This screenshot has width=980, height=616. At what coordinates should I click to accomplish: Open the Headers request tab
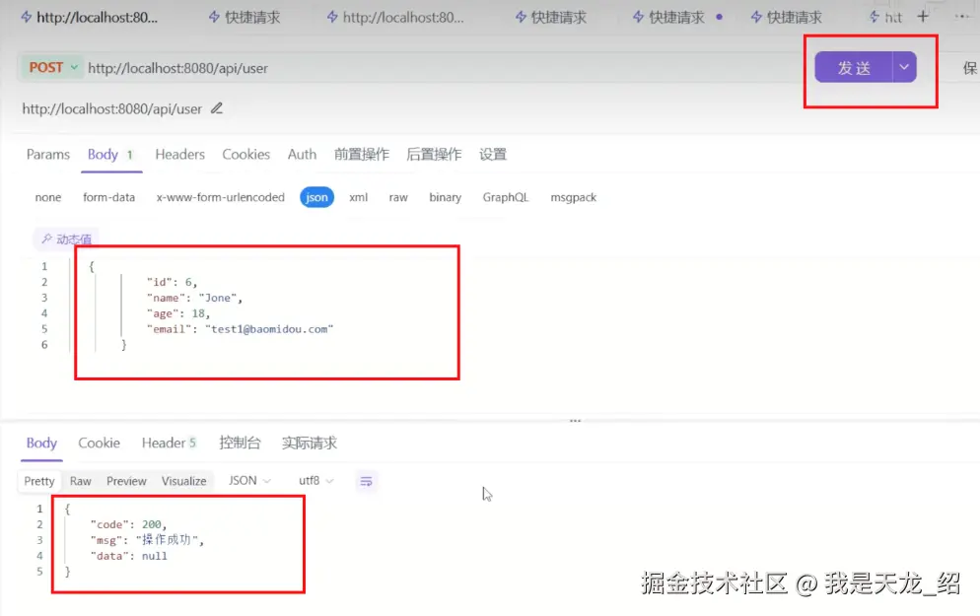[180, 155]
